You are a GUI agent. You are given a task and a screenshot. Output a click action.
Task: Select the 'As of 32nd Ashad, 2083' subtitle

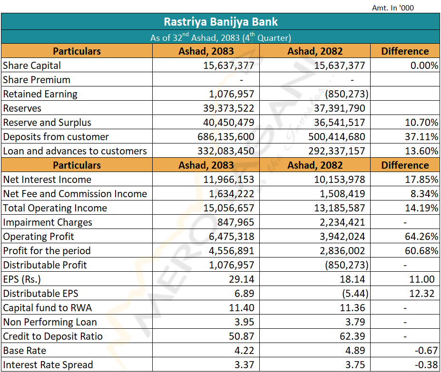click(x=221, y=38)
